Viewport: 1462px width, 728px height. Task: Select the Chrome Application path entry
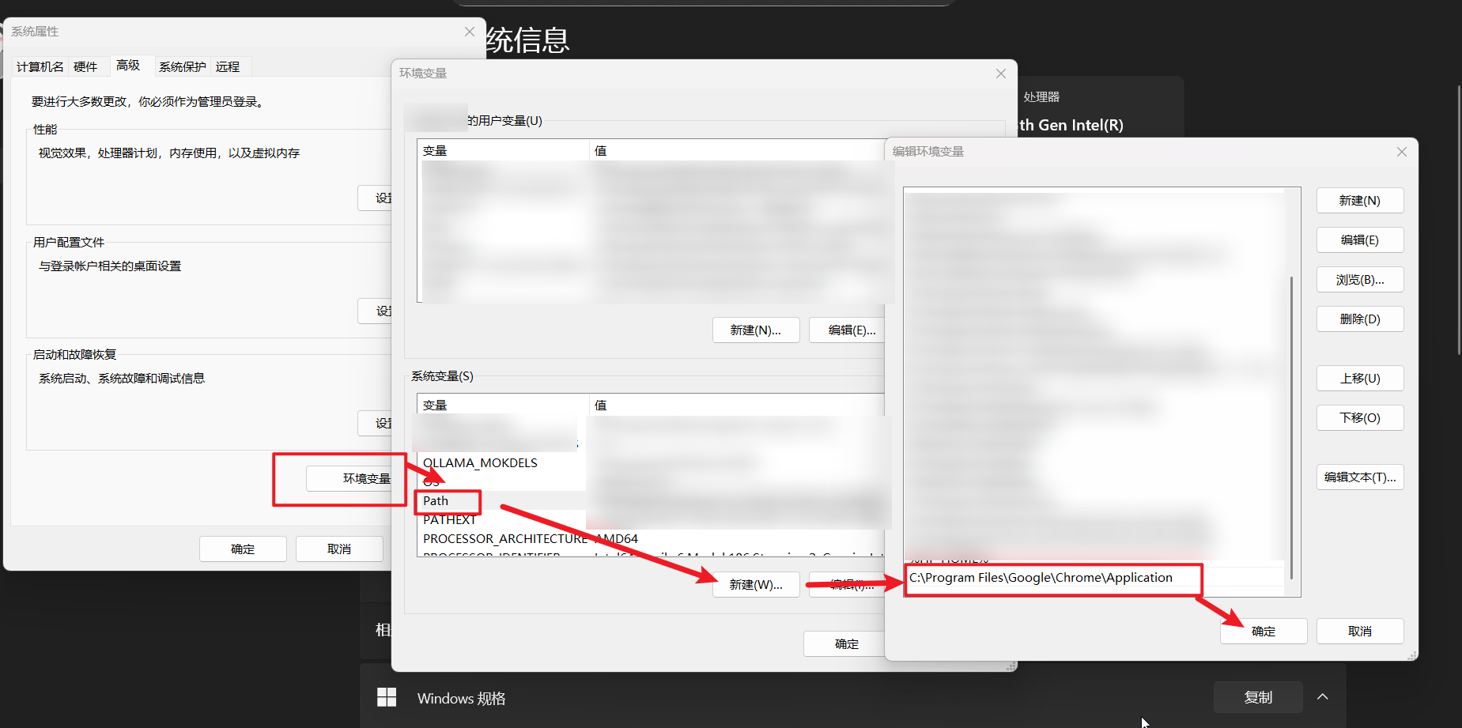pos(1095,578)
